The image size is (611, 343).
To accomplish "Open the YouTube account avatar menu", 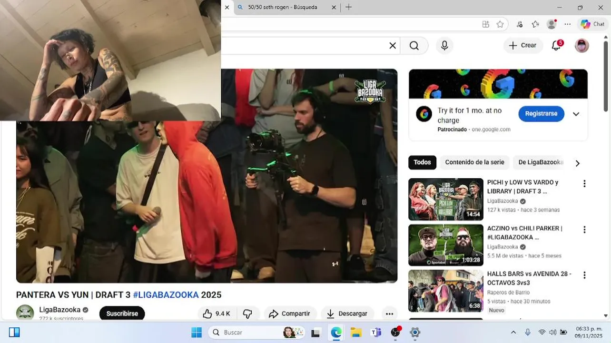I will pyautogui.click(x=582, y=45).
